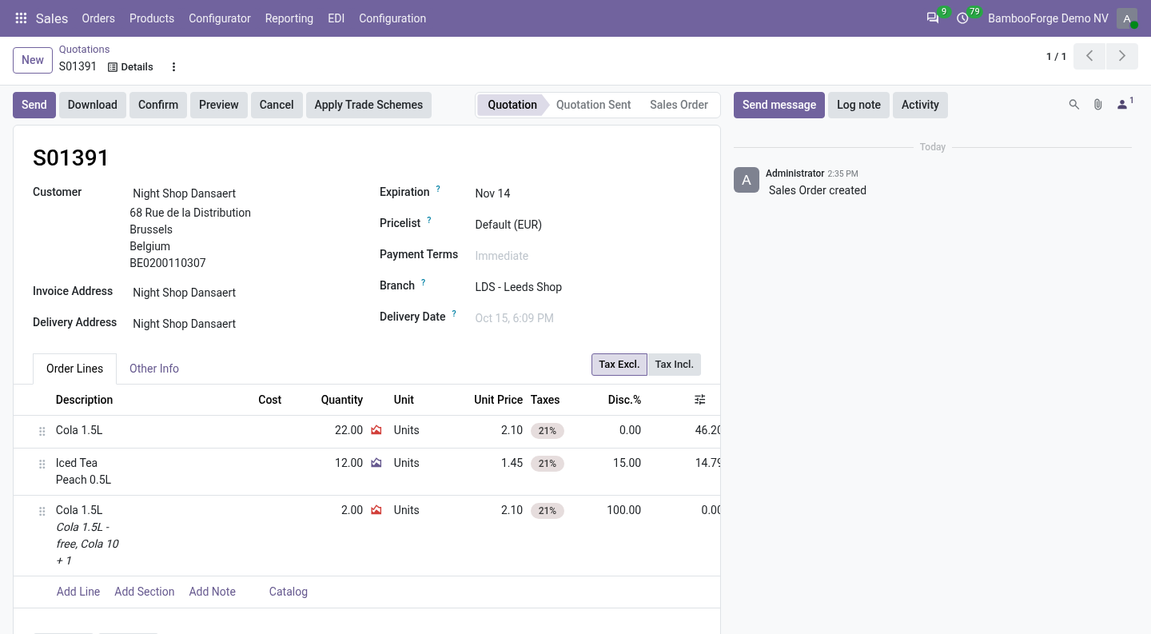Grab the drag handle of Cola 22.00 line

[42, 431]
